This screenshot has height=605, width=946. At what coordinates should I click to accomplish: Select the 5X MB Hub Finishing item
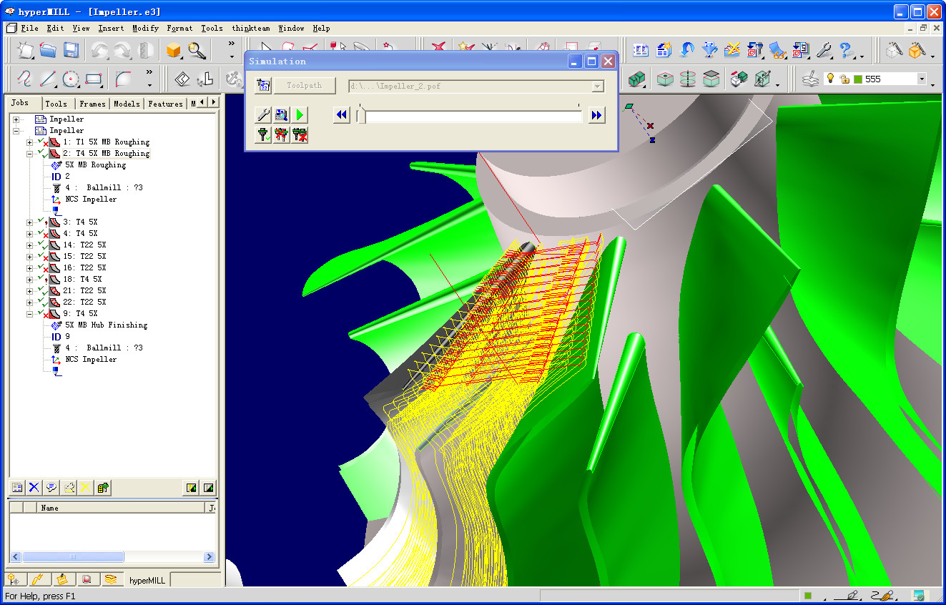click(x=106, y=325)
